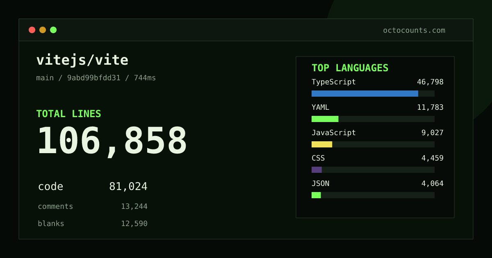Select the blanks value 12,590
492x258 pixels.
[134, 224]
